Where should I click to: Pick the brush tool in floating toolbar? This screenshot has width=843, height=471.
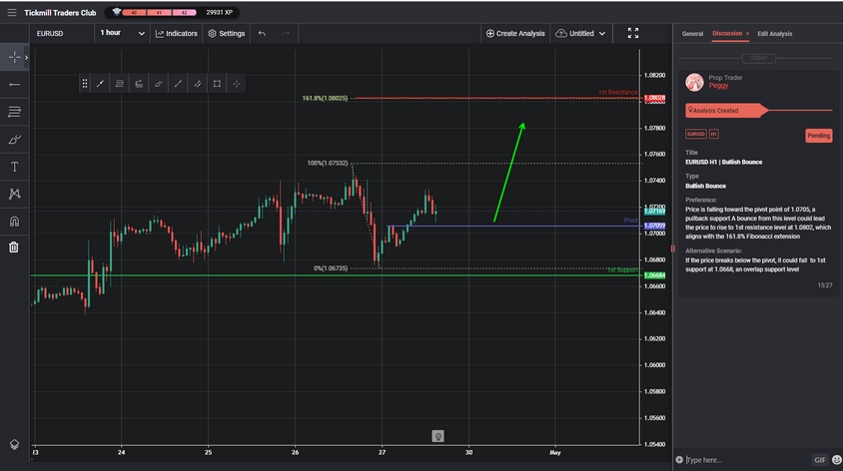tap(159, 84)
